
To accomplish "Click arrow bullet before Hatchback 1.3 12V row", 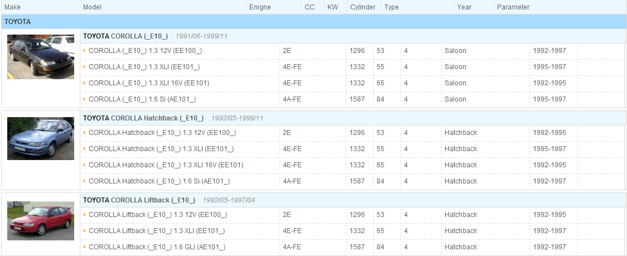I will (85, 132).
